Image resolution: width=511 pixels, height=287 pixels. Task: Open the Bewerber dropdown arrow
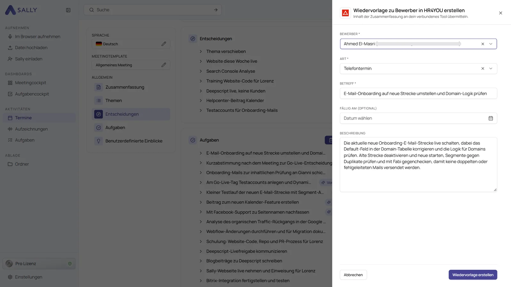[491, 44]
